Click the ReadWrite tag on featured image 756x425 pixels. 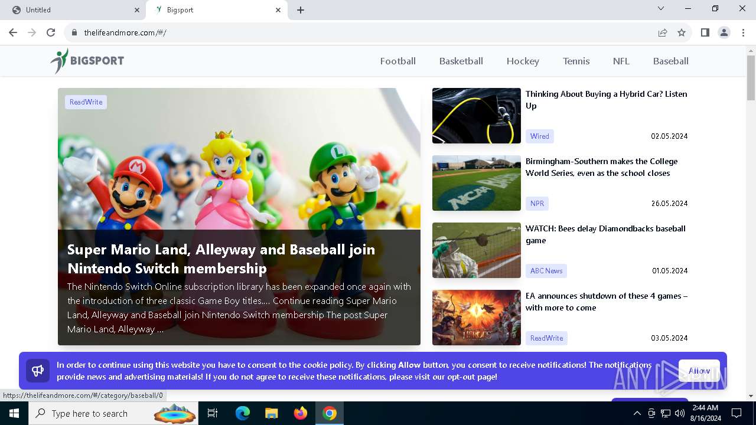pos(86,102)
